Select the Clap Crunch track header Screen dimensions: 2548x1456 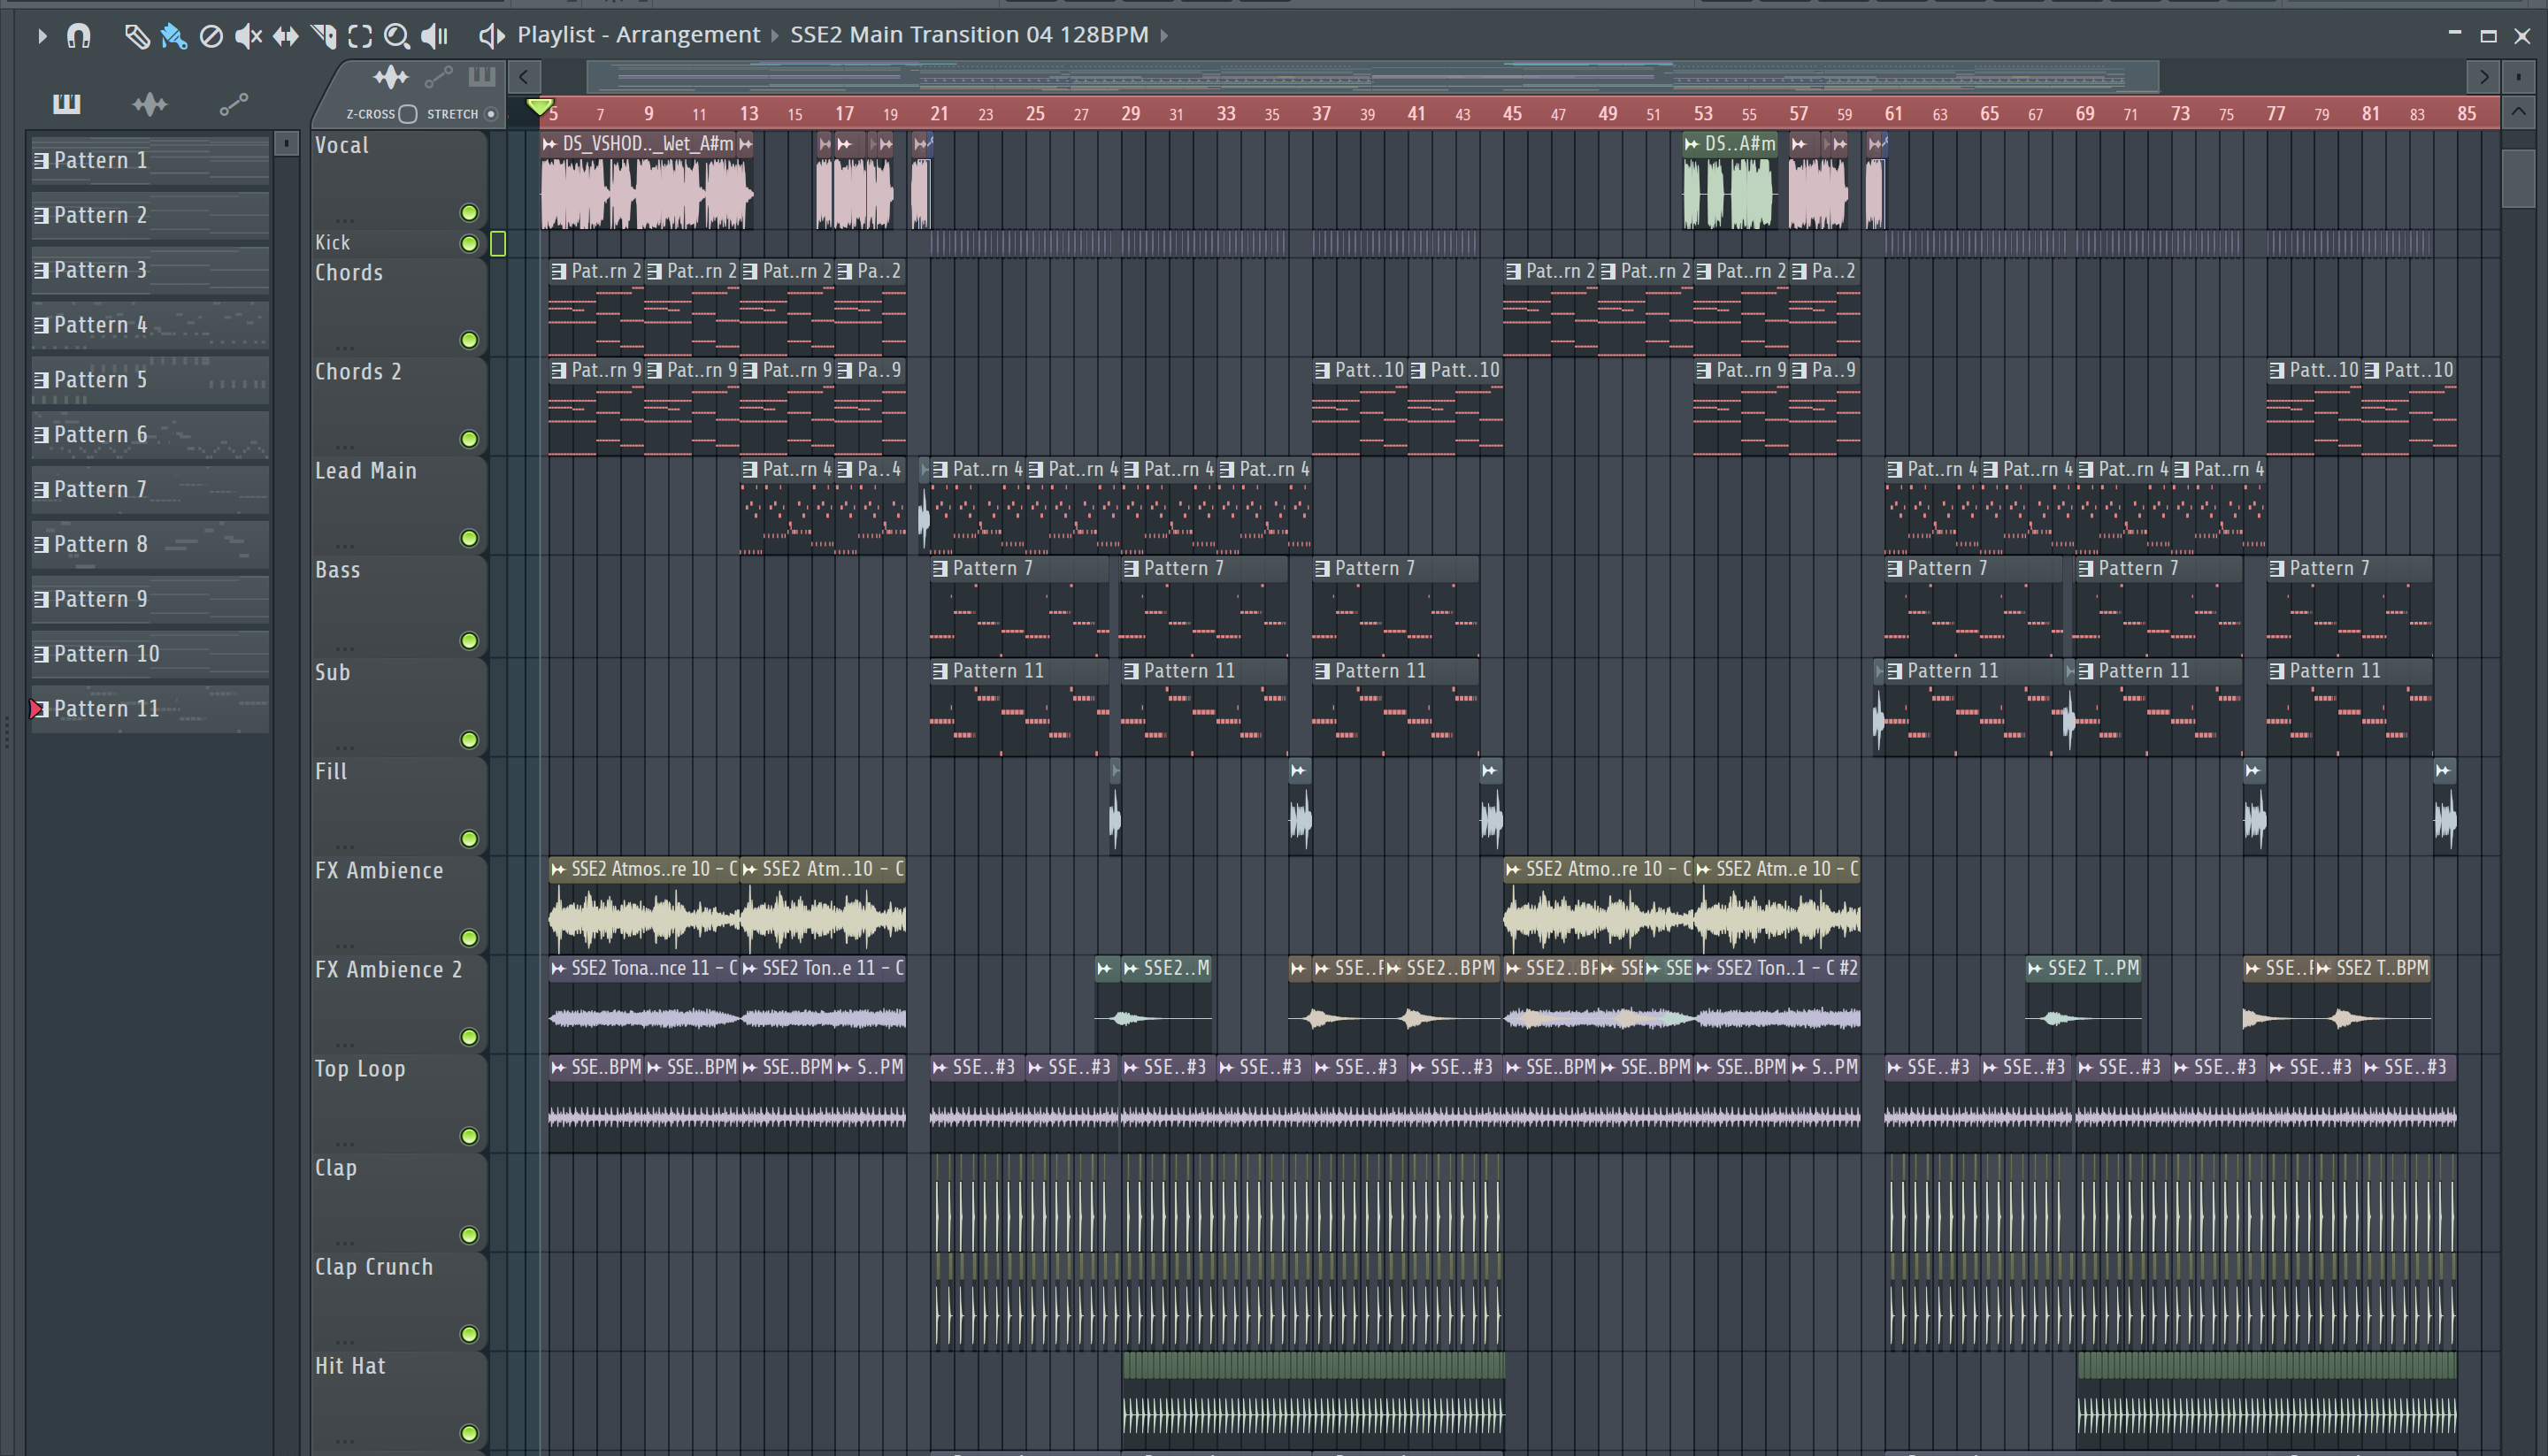[x=398, y=1301]
